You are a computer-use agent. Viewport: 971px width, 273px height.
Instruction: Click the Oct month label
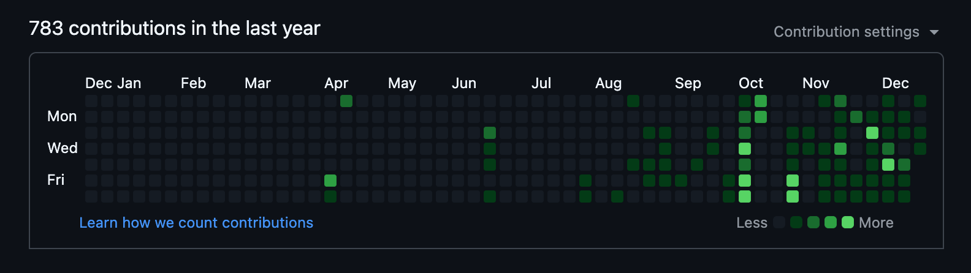[x=751, y=83]
